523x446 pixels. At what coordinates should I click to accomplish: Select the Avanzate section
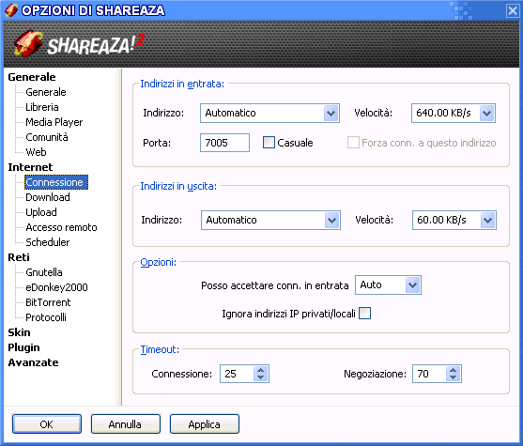(x=33, y=362)
